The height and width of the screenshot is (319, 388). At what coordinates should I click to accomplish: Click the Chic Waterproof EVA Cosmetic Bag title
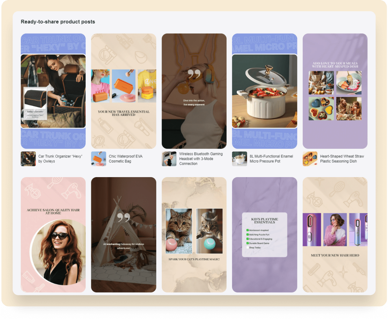point(125,159)
